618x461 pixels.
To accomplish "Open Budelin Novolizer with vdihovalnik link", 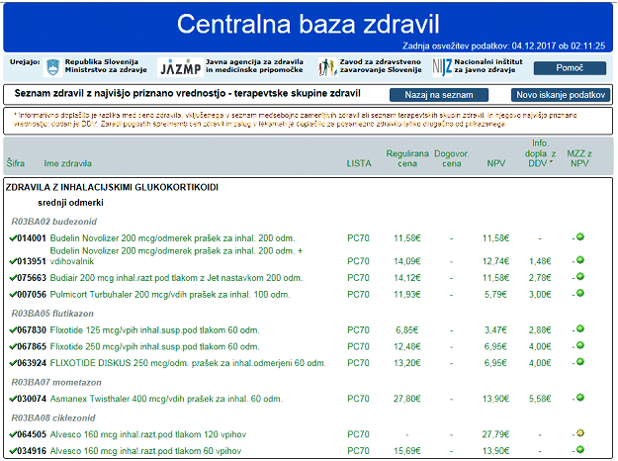I will 176,256.
